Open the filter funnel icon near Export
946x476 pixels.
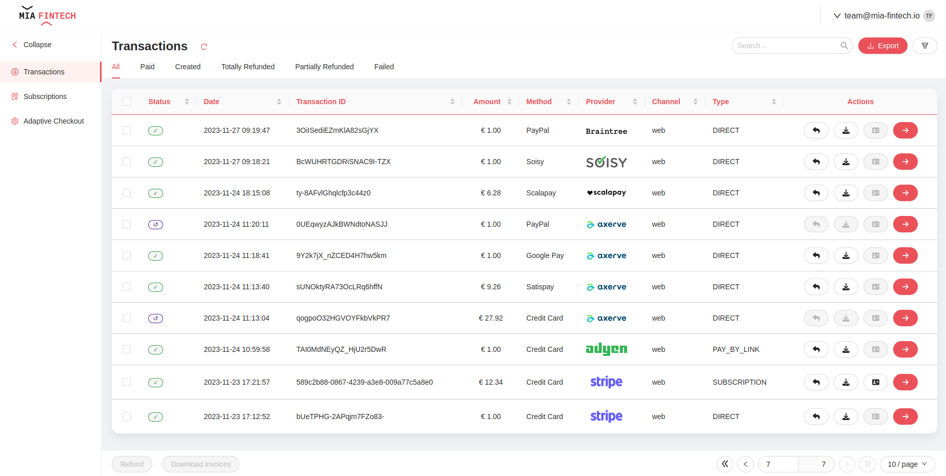pyautogui.click(x=925, y=46)
